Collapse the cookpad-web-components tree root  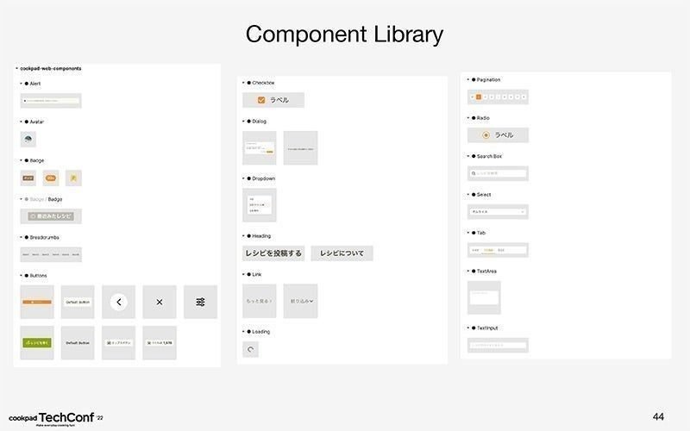tap(16, 69)
